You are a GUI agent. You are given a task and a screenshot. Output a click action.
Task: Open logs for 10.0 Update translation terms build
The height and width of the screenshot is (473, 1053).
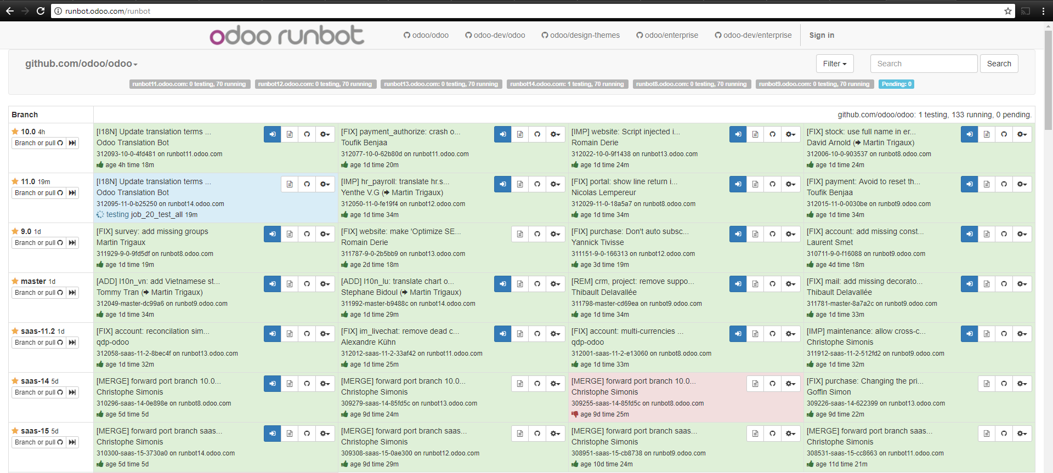coord(290,134)
